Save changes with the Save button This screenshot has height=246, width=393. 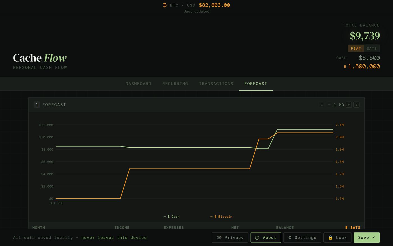pos(367,238)
